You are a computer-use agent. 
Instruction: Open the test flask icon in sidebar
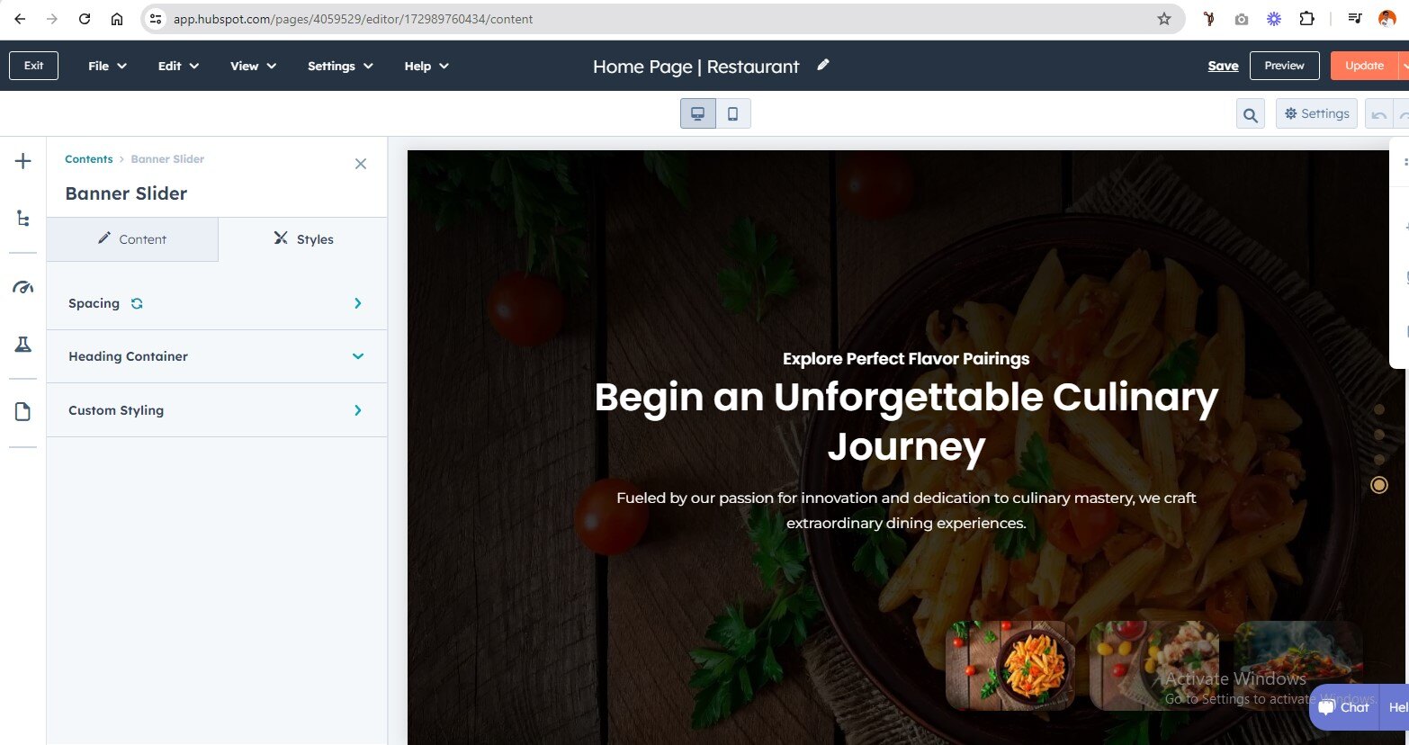click(x=23, y=345)
